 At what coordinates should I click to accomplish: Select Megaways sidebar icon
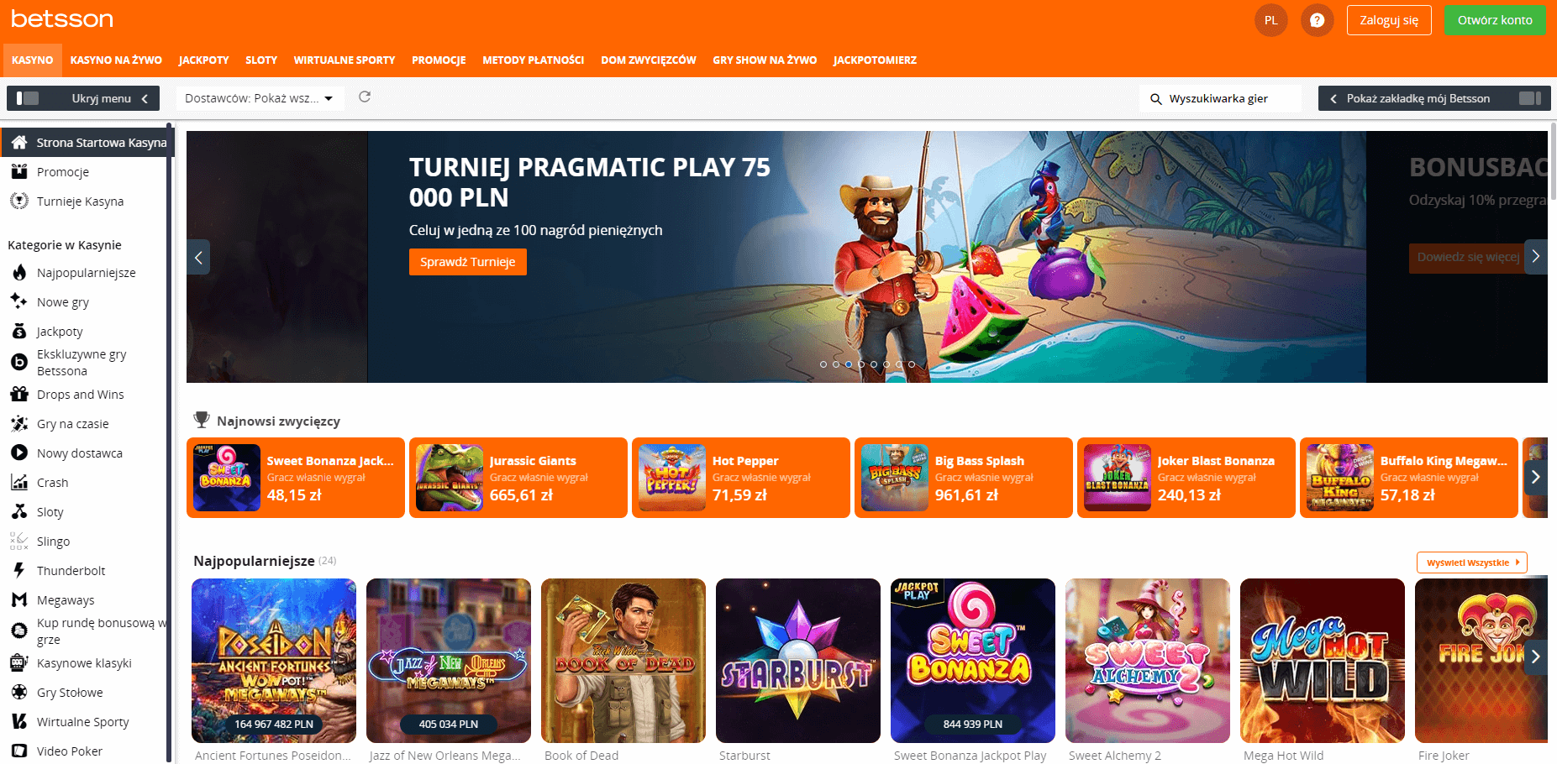(x=19, y=600)
